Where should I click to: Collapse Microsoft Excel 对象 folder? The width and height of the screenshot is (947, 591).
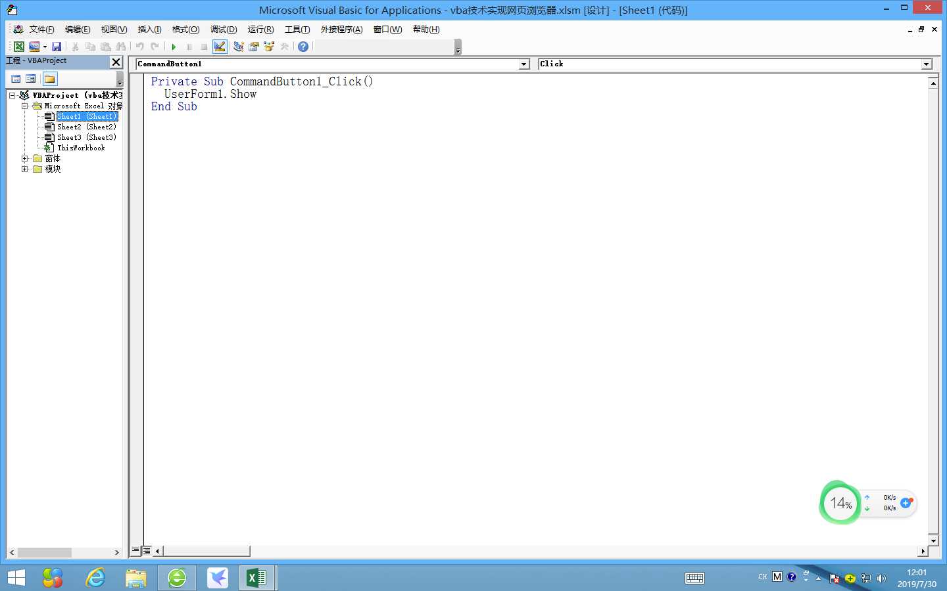pos(24,106)
